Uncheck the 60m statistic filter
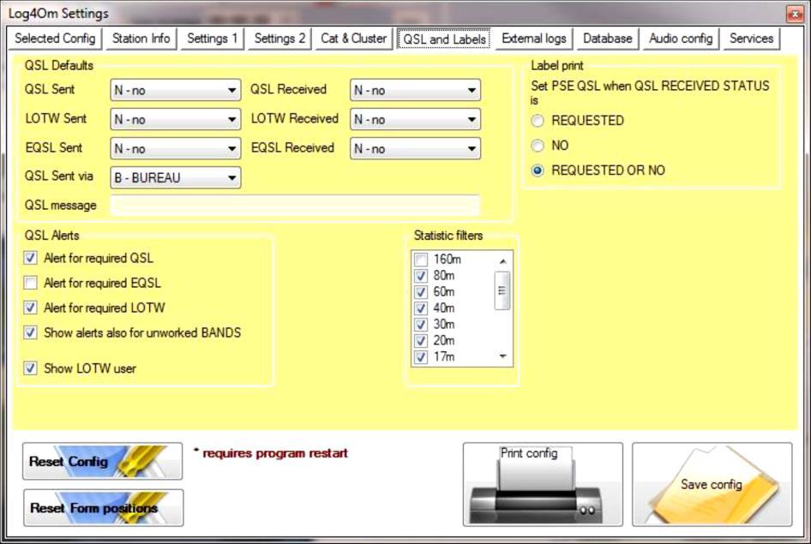The height and width of the screenshot is (544, 811). [x=421, y=292]
